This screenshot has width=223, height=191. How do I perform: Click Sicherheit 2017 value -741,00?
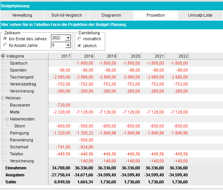pyautogui.click(x=63, y=147)
